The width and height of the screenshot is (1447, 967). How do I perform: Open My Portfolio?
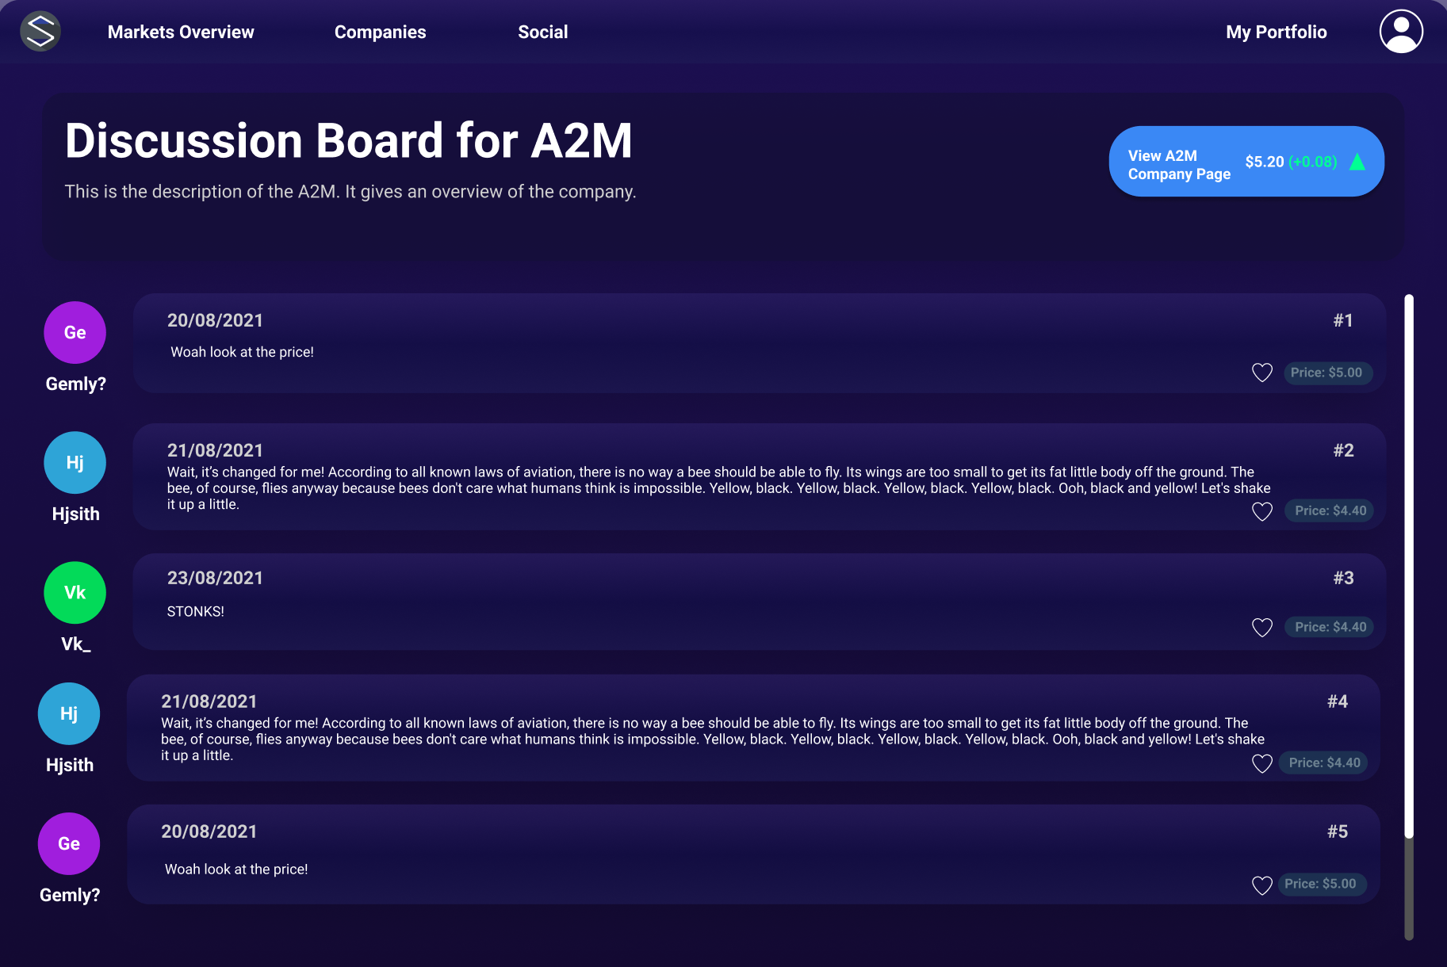click(1277, 32)
